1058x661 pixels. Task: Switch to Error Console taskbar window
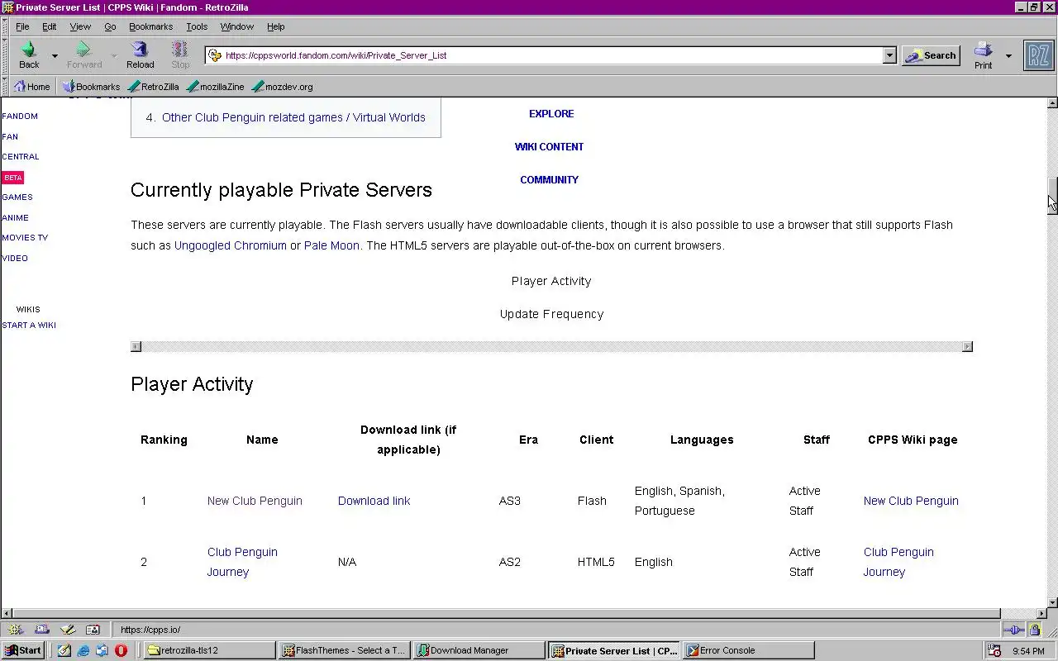[x=748, y=650]
